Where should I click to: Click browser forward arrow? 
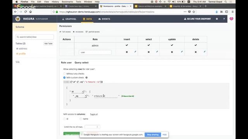(21, 12)
